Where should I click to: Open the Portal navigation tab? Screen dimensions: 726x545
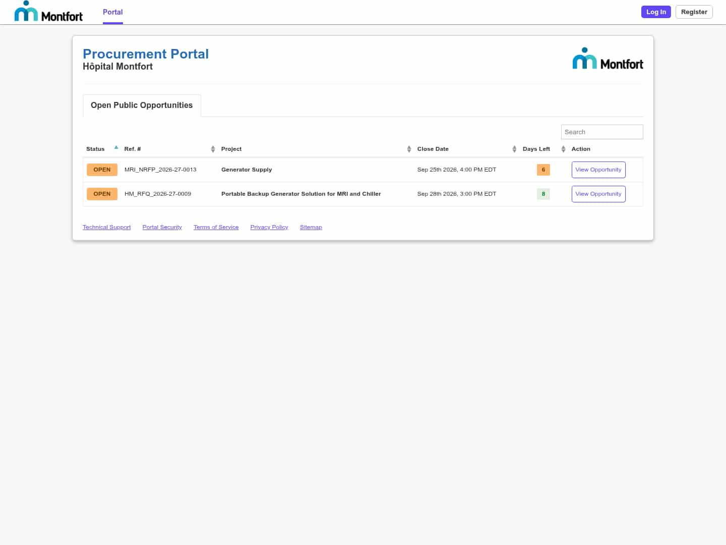pyautogui.click(x=113, y=12)
